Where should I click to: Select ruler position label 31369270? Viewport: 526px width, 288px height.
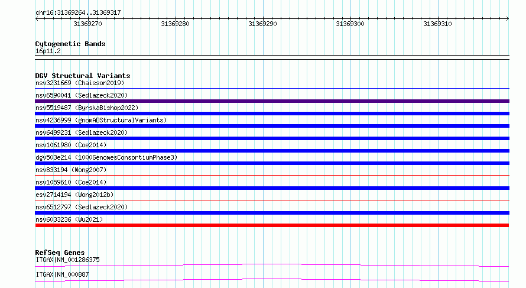pyautogui.click(x=87, y=24)
